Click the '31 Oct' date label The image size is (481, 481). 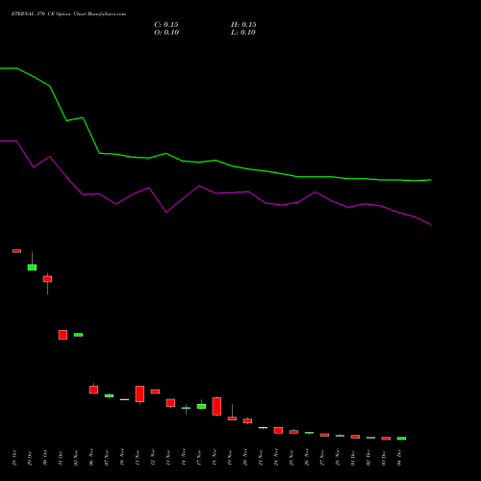coord(61,458)
